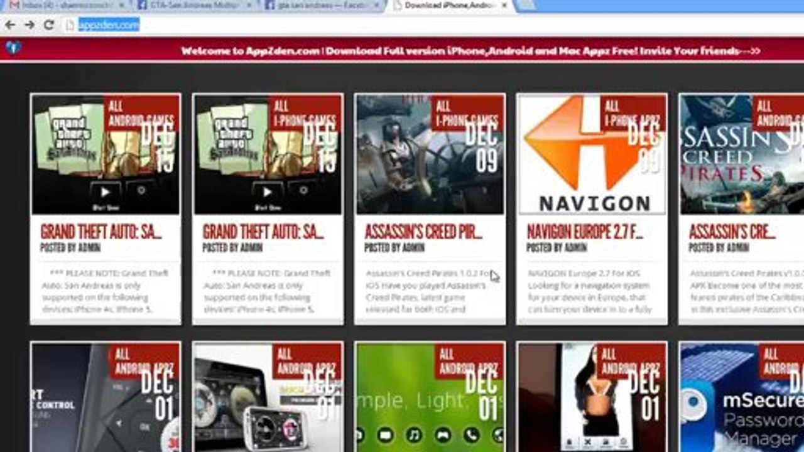Click the browser forward arrow
The width and height of the screenshot is (804, 452).
click(29, 25)
